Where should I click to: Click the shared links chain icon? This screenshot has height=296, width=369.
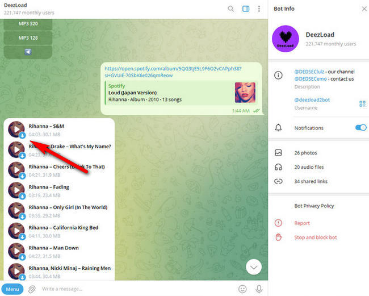click(x=278, y=181)
